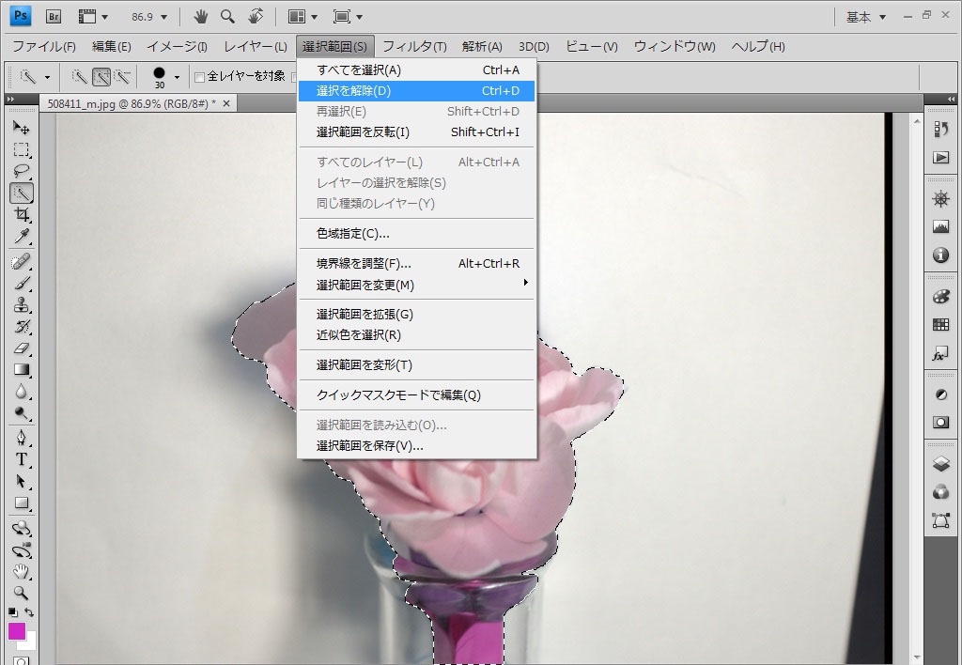Select the Pen tool
The width and height of the screenshot is (962, 665).
point(21,438)
